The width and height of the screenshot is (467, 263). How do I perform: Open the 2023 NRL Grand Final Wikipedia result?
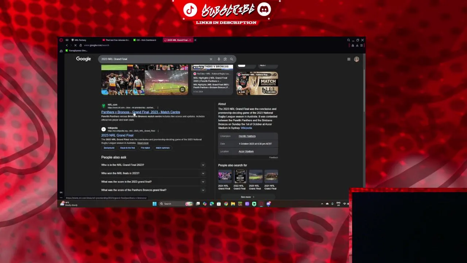click(x=117, y=135)
